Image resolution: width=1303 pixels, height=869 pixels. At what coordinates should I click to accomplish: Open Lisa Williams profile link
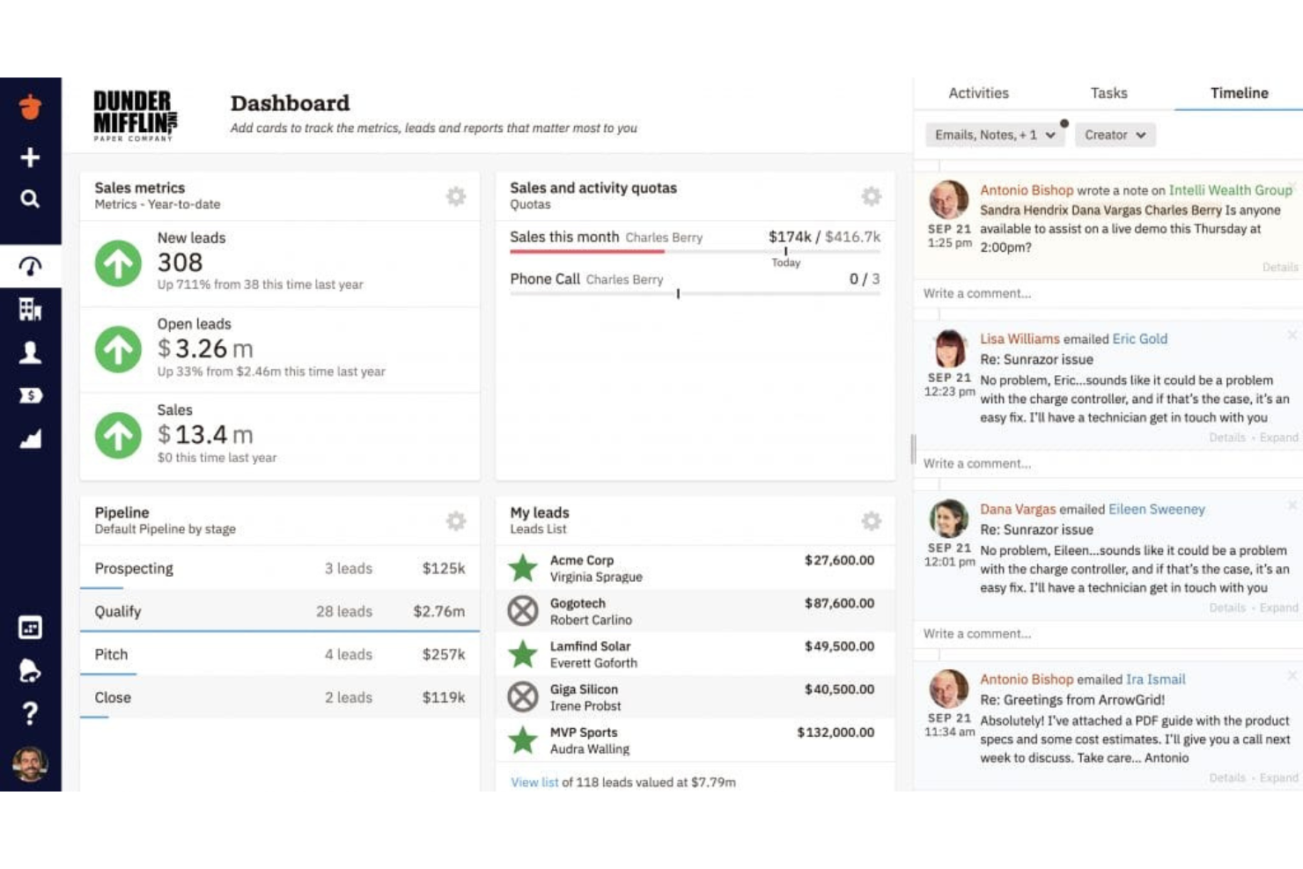point(1020,339)
